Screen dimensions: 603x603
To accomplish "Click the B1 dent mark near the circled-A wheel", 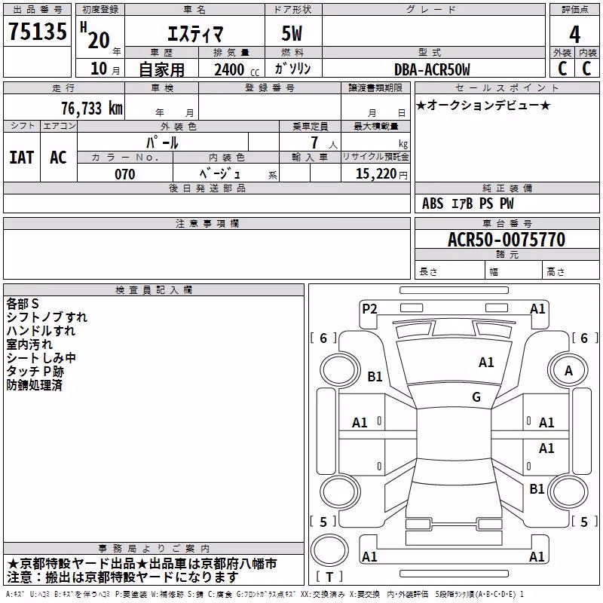I will point(537,488).
